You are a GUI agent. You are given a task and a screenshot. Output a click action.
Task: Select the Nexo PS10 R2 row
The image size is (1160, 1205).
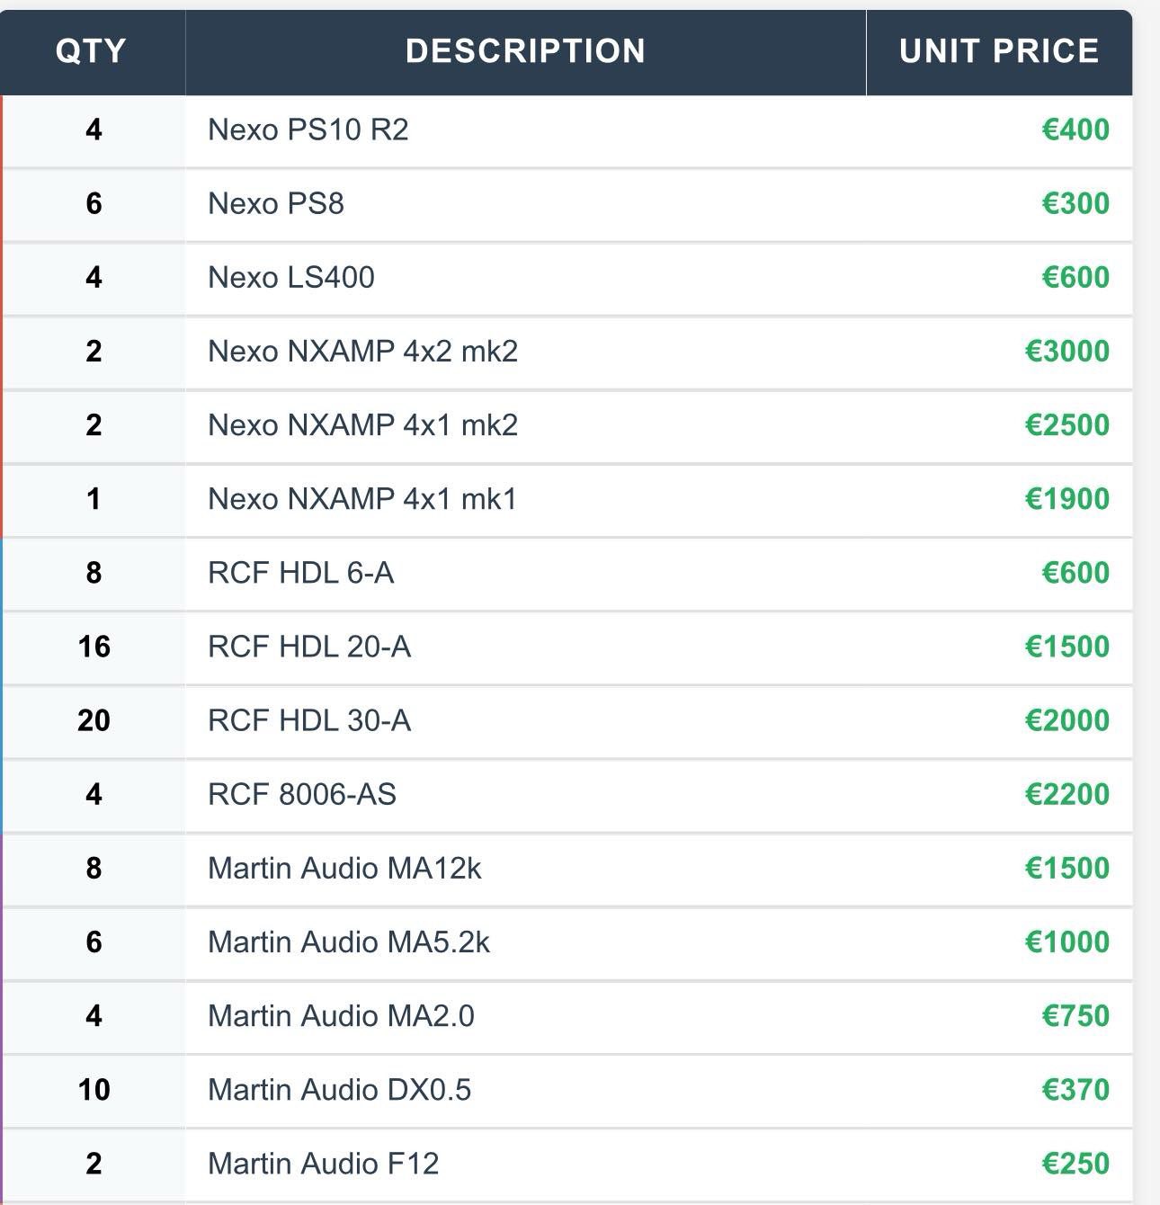308,129
